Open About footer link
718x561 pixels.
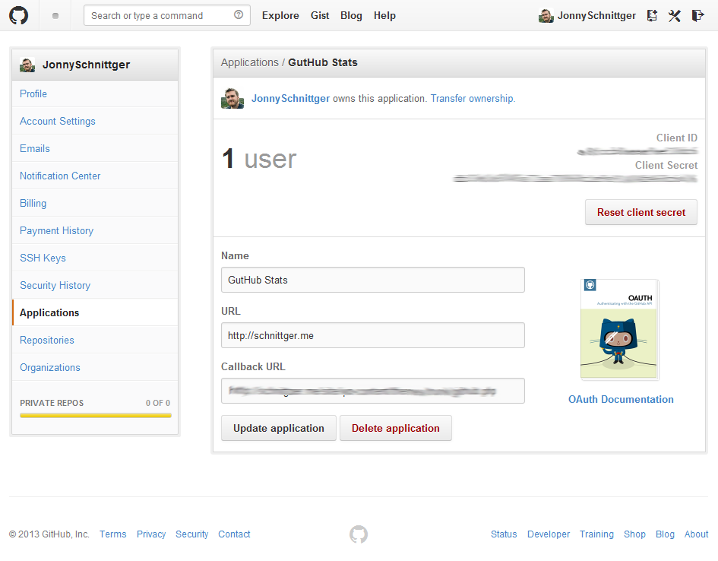coord(696,534)
